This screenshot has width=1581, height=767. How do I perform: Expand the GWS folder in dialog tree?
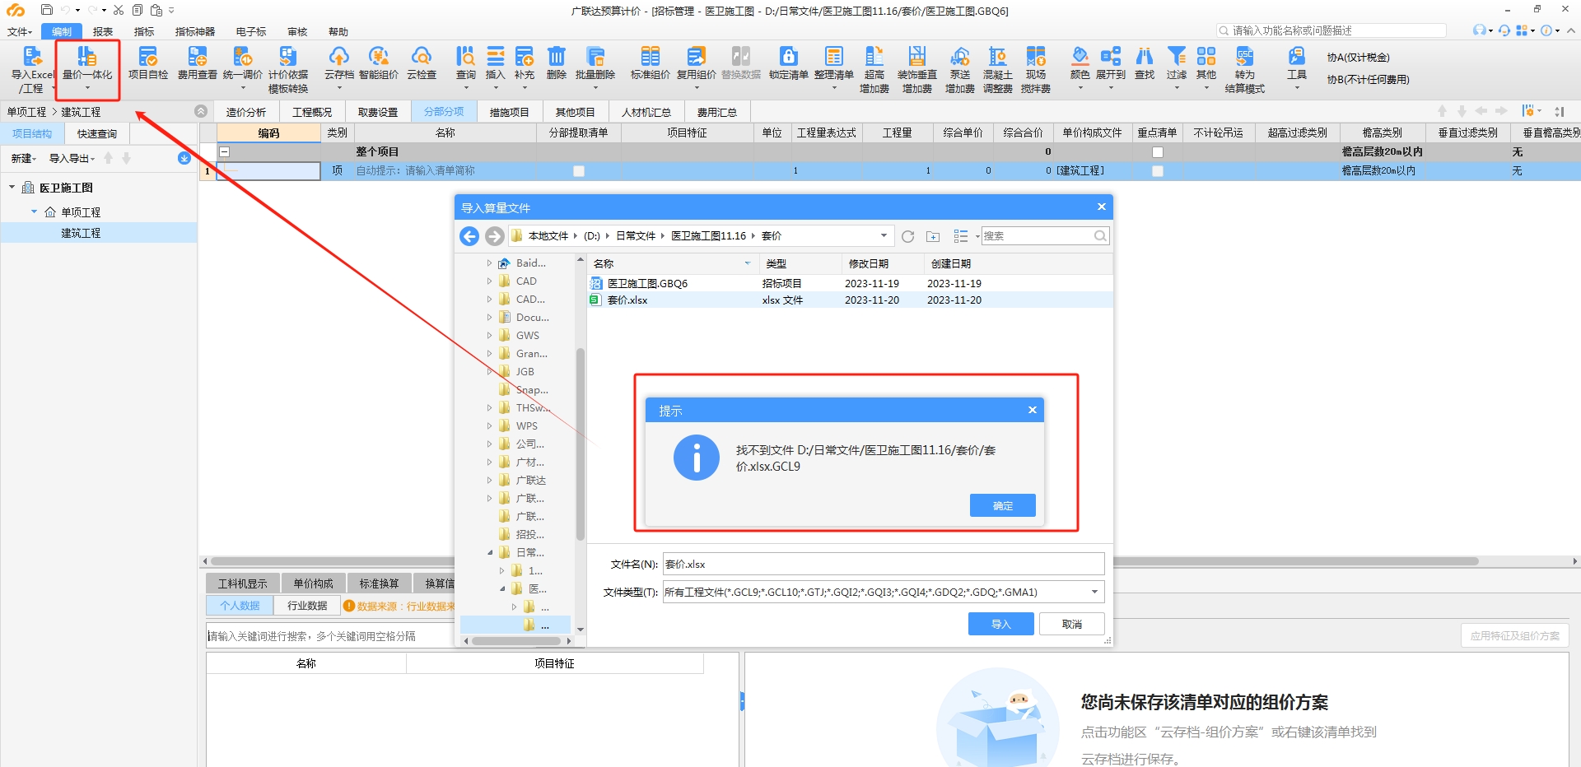click(489, 336)
